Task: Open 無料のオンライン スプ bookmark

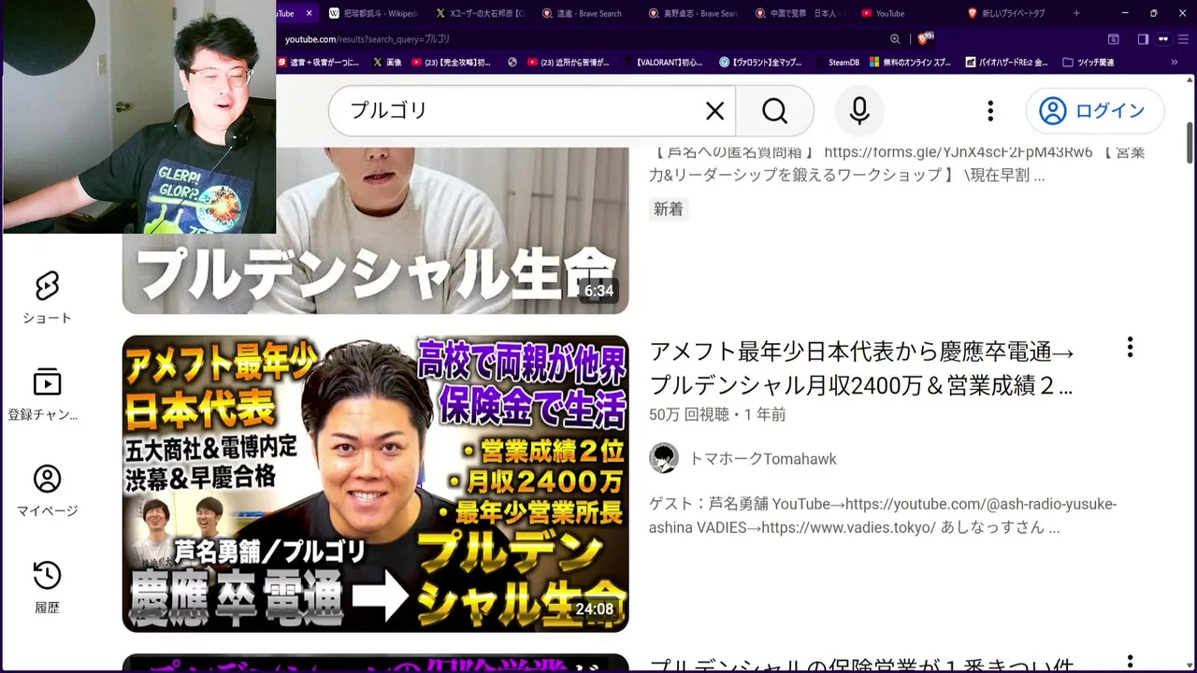Action: pyautogui.click(x=911, y=63)
